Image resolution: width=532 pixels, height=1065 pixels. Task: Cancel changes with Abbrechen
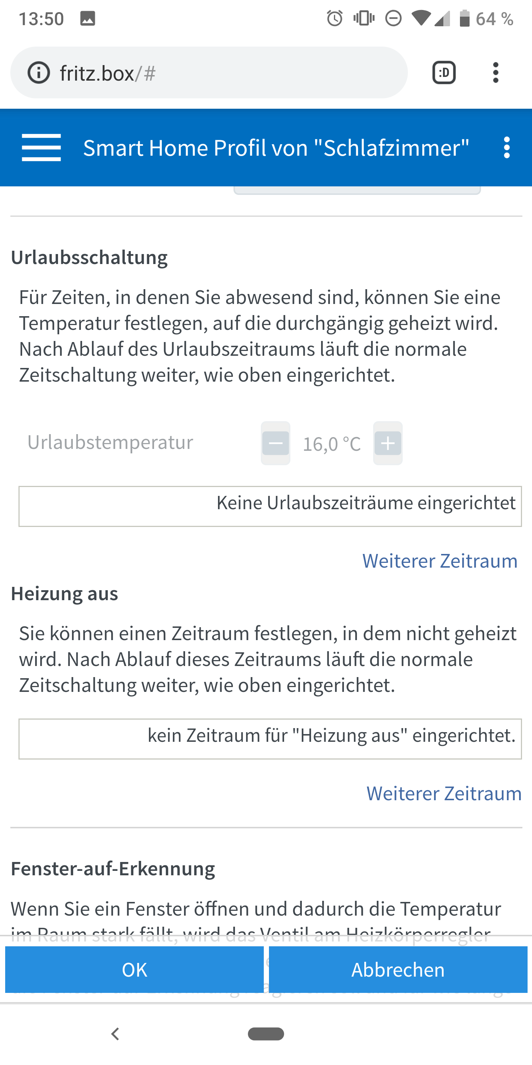point(398,970)
